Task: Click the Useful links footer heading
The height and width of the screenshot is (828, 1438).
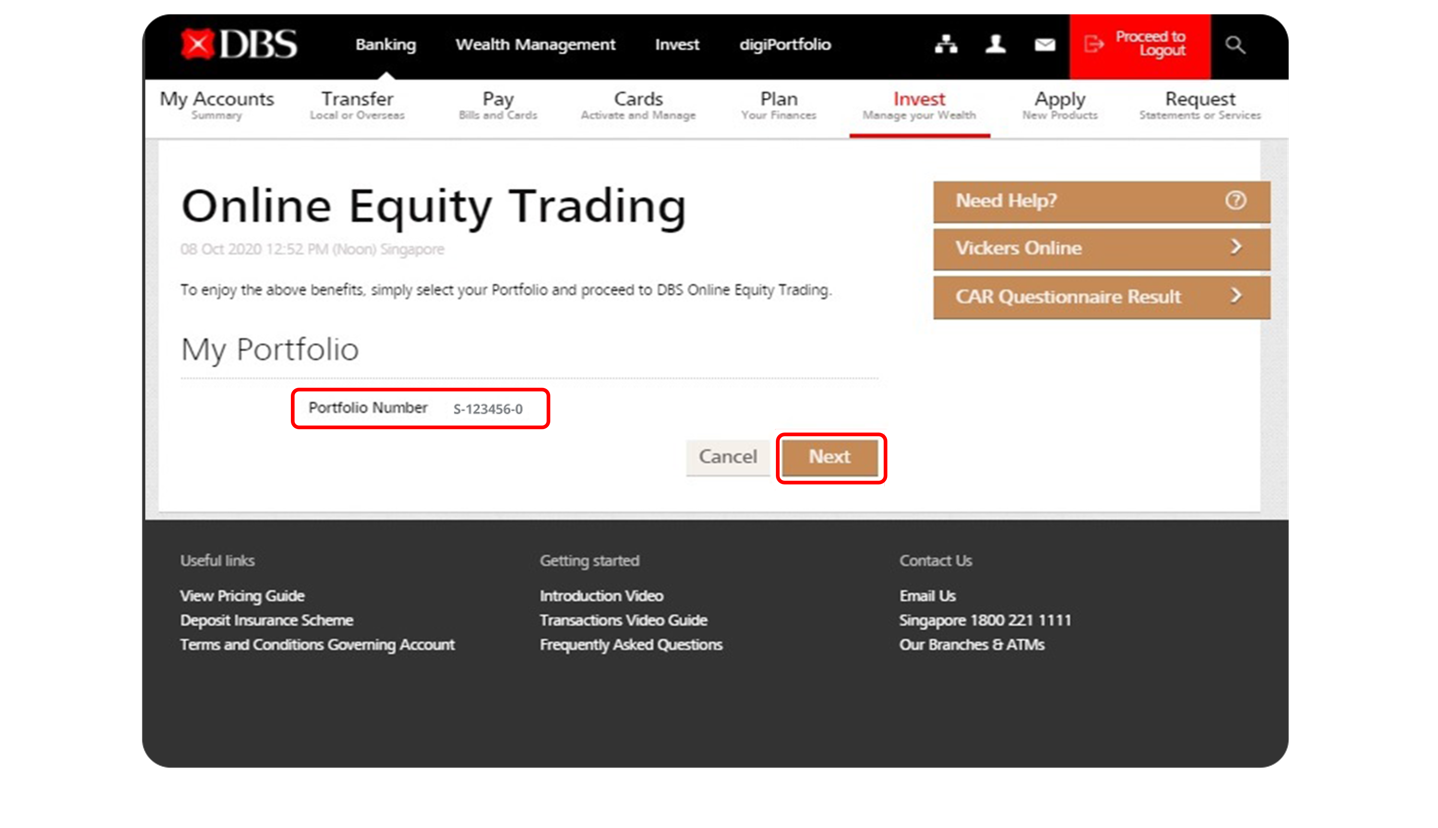Action: pyautogui.click(x=217, y=560)
